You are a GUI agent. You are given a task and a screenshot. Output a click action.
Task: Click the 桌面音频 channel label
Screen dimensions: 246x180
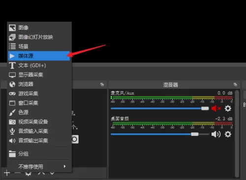click(120, 119)
